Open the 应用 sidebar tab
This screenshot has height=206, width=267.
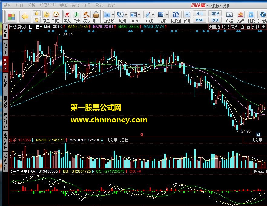(x=6, y=32)
